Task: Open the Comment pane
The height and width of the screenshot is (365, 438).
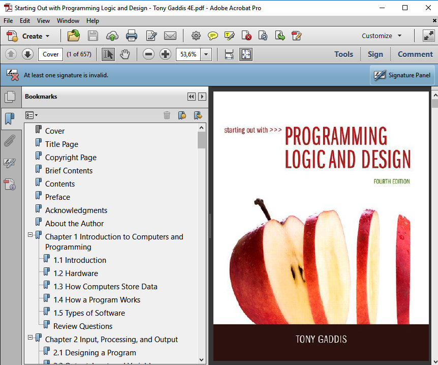Action: (x=415, y=54)
